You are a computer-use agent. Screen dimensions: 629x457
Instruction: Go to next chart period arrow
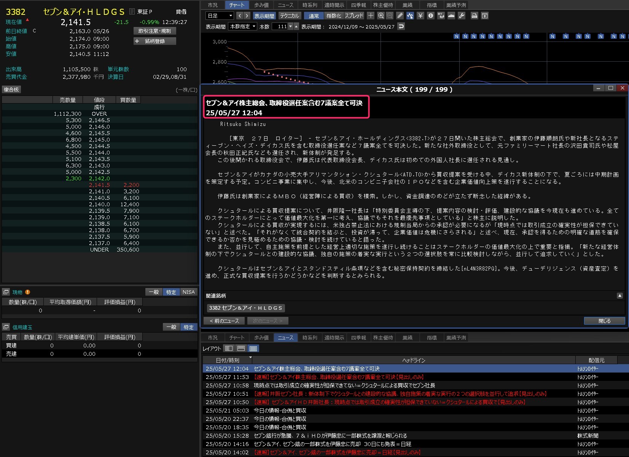click(x=247, y=16)
